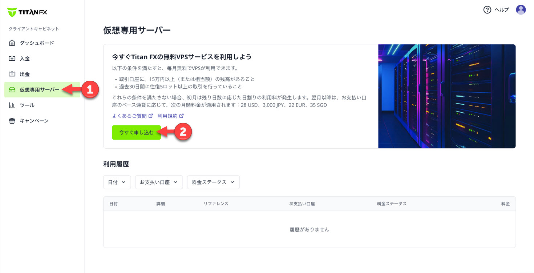Click the 日付 column header
The height and width of the screenshot is (273, 534).
point(113,204)
